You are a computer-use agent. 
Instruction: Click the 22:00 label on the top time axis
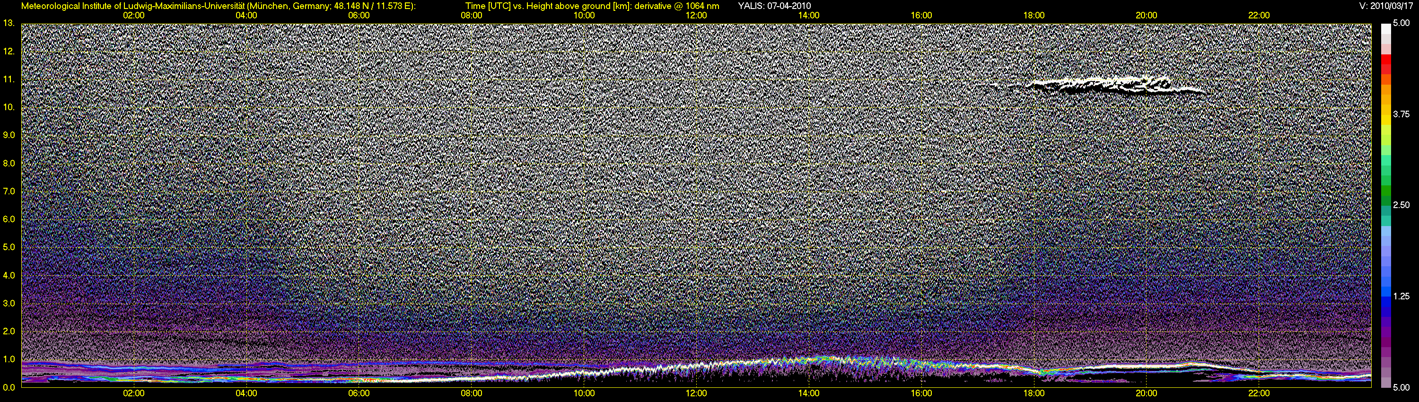1259,16
